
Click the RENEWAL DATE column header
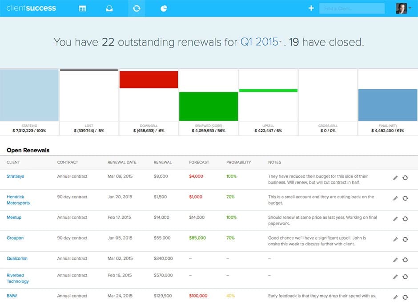tap(122, 162)
